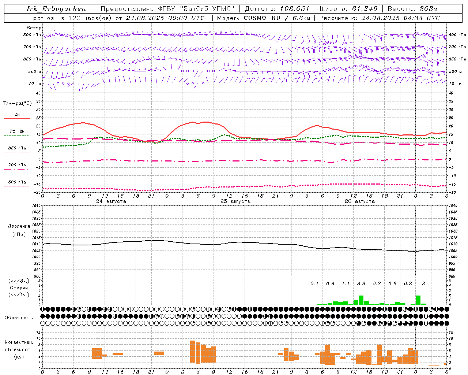Click the Тем-ра(°C) panel label
The height and width of the screenshot is (375, 468).
click(17, 104)
